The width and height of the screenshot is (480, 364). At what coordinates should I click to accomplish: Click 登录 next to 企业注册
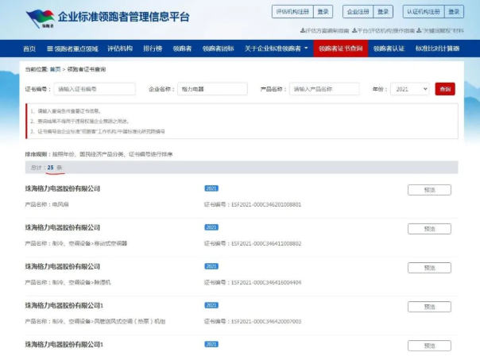pos(383,12)
